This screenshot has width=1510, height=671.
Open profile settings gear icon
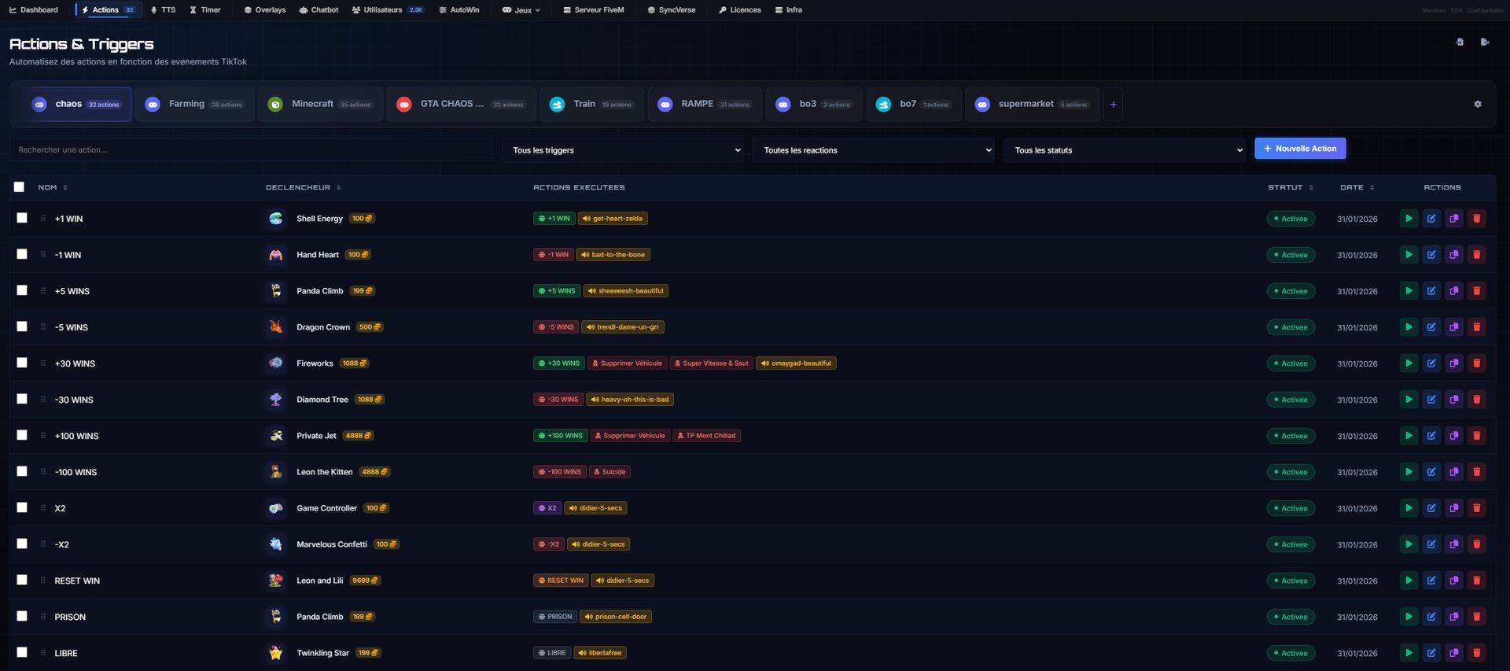coord(1478,105)
